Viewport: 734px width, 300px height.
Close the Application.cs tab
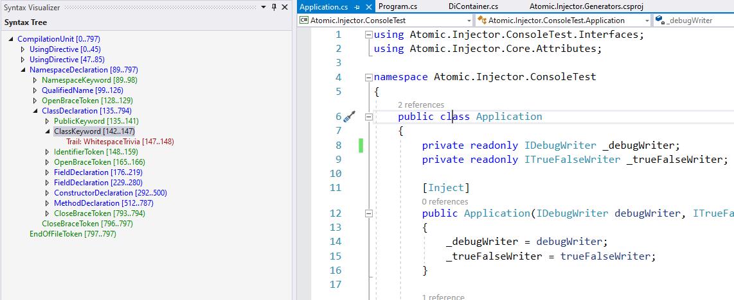coord(369,8)
